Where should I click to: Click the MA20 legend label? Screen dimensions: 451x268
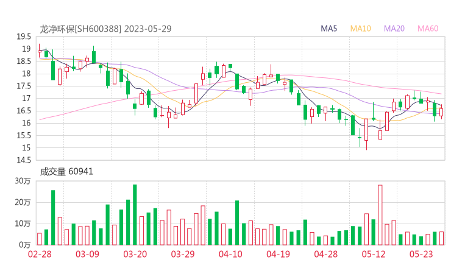tap(394, 29)
